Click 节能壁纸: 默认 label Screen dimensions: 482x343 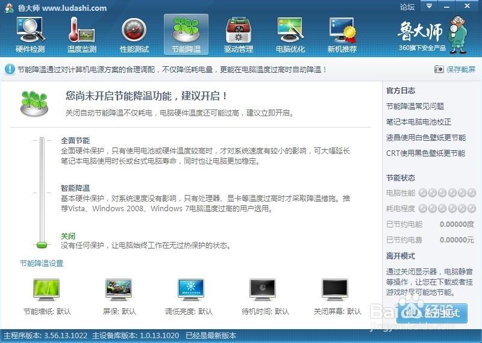coord(47,312)
